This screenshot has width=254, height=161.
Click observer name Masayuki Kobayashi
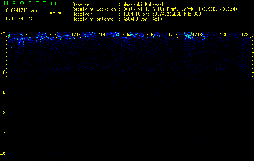[145, 4]
